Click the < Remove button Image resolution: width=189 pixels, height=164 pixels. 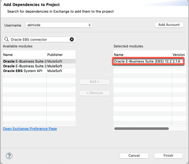(x=95, y=93)
